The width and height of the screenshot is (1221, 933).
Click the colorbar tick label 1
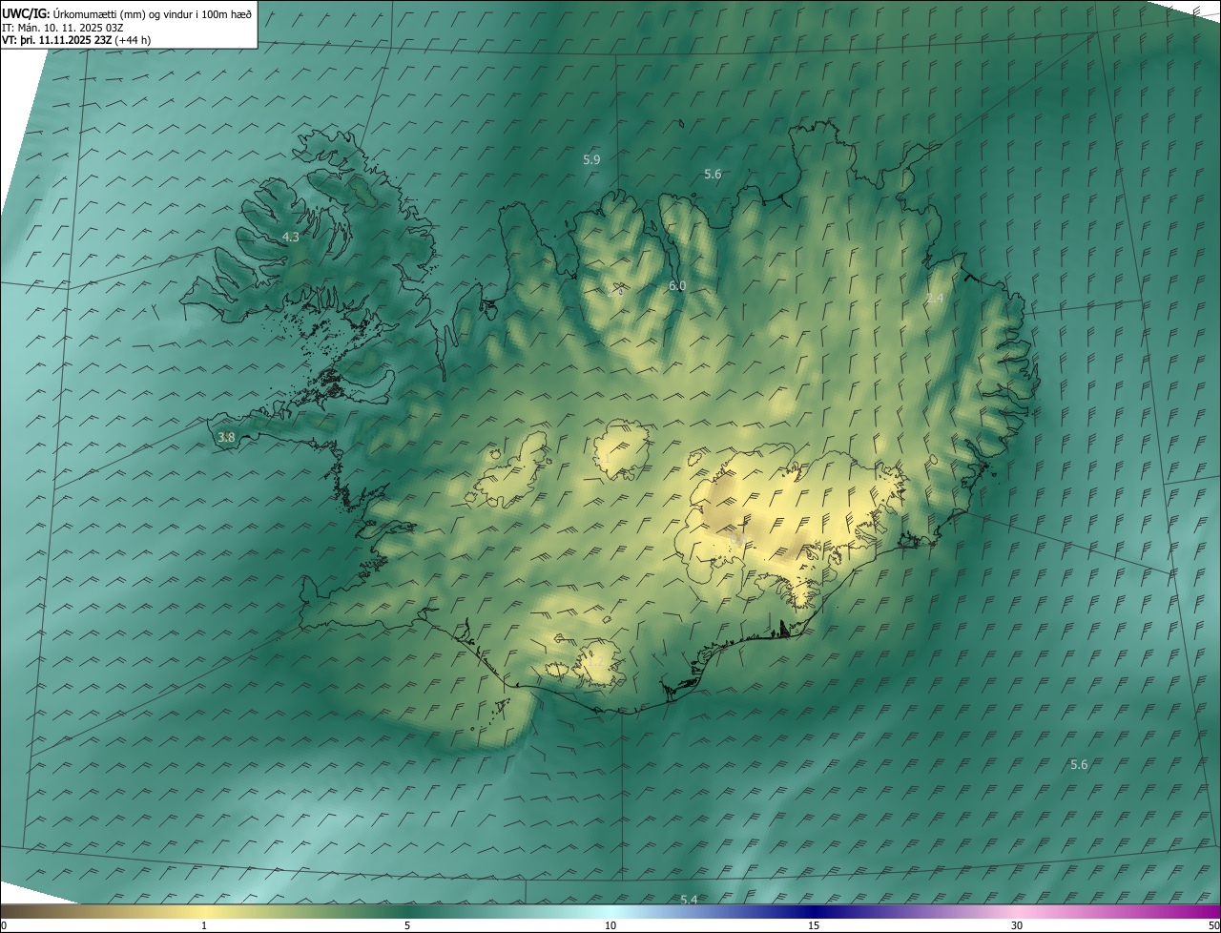click(x=204, y=925)
